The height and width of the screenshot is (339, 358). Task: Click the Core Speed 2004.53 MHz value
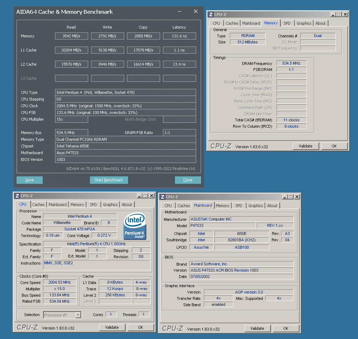60,283
